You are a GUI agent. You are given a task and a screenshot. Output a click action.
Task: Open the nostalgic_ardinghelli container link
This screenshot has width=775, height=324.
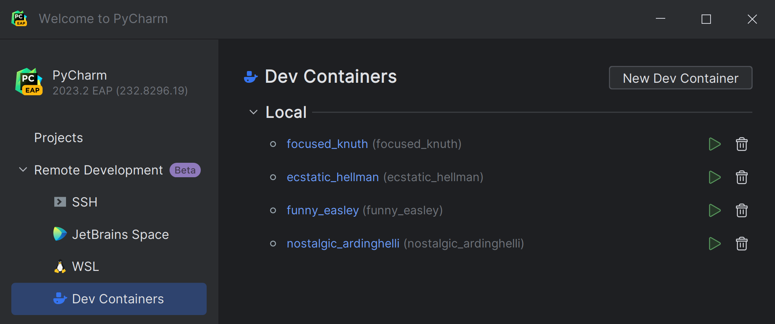[343, 244]
